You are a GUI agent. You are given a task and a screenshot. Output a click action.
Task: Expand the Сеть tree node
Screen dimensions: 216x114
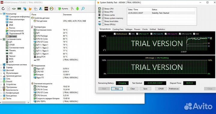[1, 79]
